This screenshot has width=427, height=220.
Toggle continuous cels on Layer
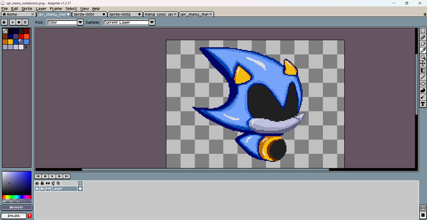coord(47,188)
